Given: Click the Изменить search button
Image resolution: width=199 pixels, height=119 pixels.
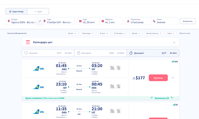Looking at the screenshot, I should click(187, 21).
